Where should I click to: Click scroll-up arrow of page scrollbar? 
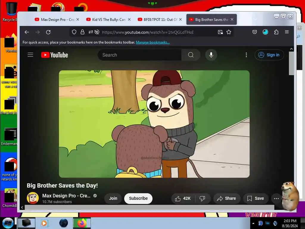click(291, 49)
